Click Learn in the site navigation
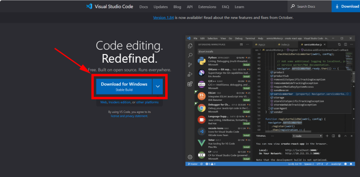 (239, 7)
